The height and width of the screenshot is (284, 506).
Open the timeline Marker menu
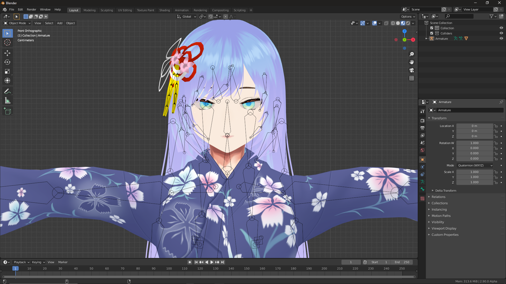[x=63, y=262]
